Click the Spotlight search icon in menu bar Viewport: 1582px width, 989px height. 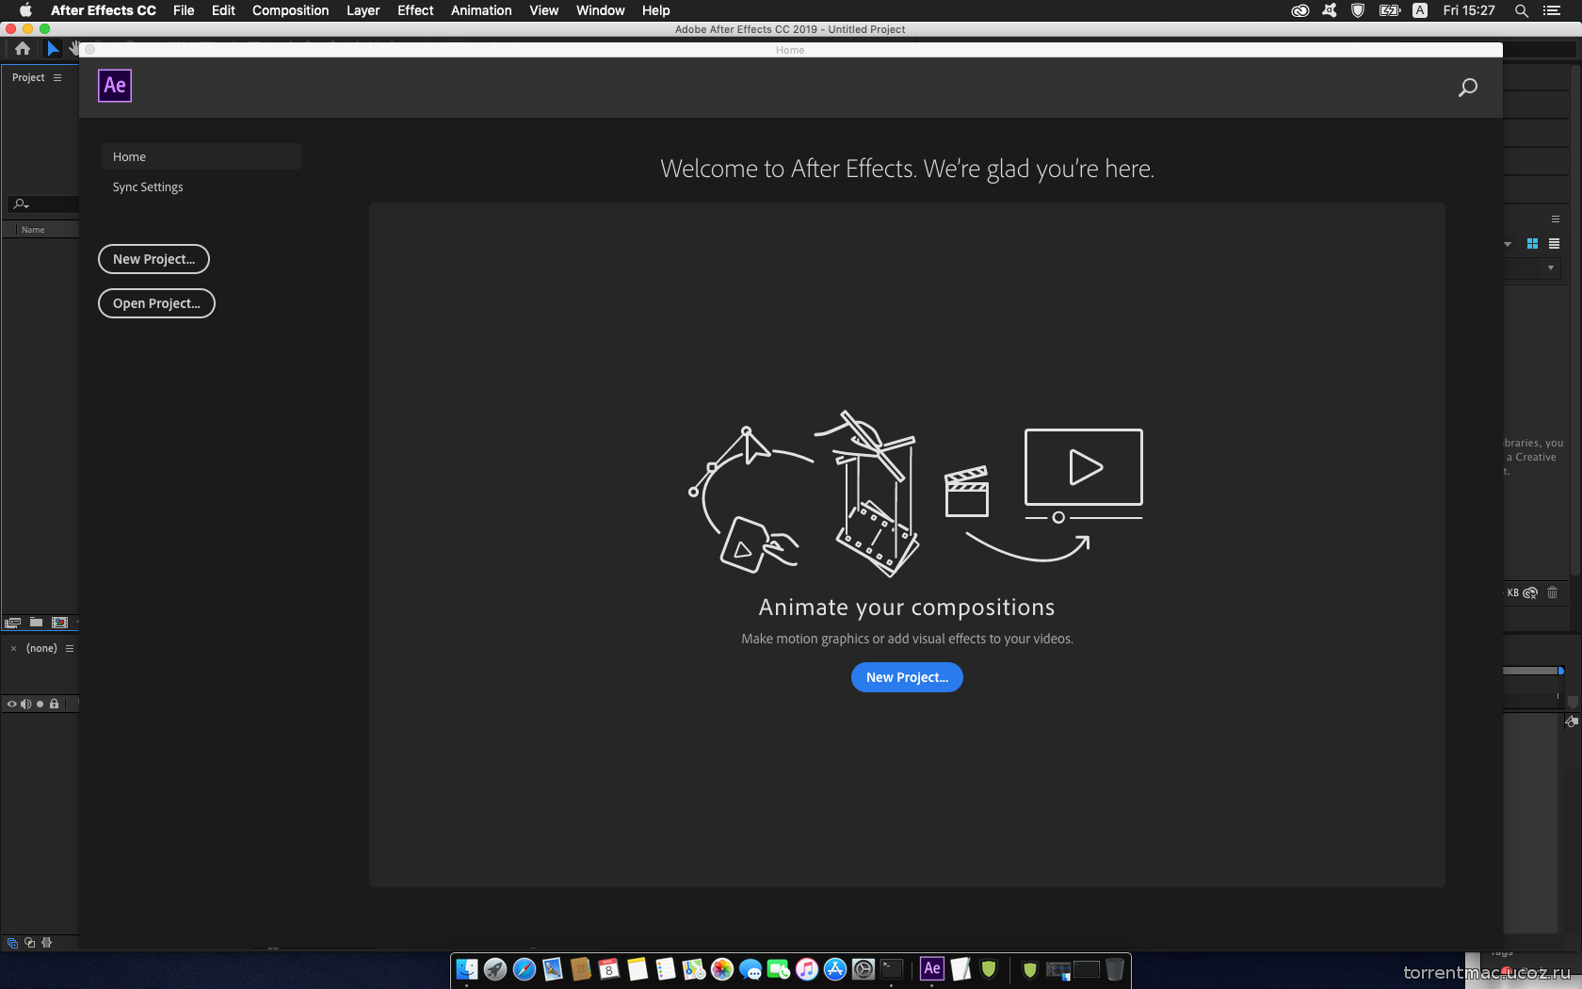point(1521,10)
